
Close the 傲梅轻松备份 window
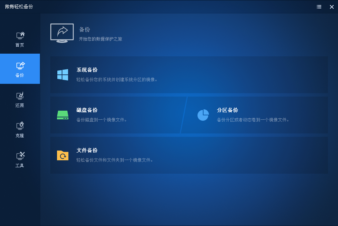pyautogui.click(x=332, y=7)
